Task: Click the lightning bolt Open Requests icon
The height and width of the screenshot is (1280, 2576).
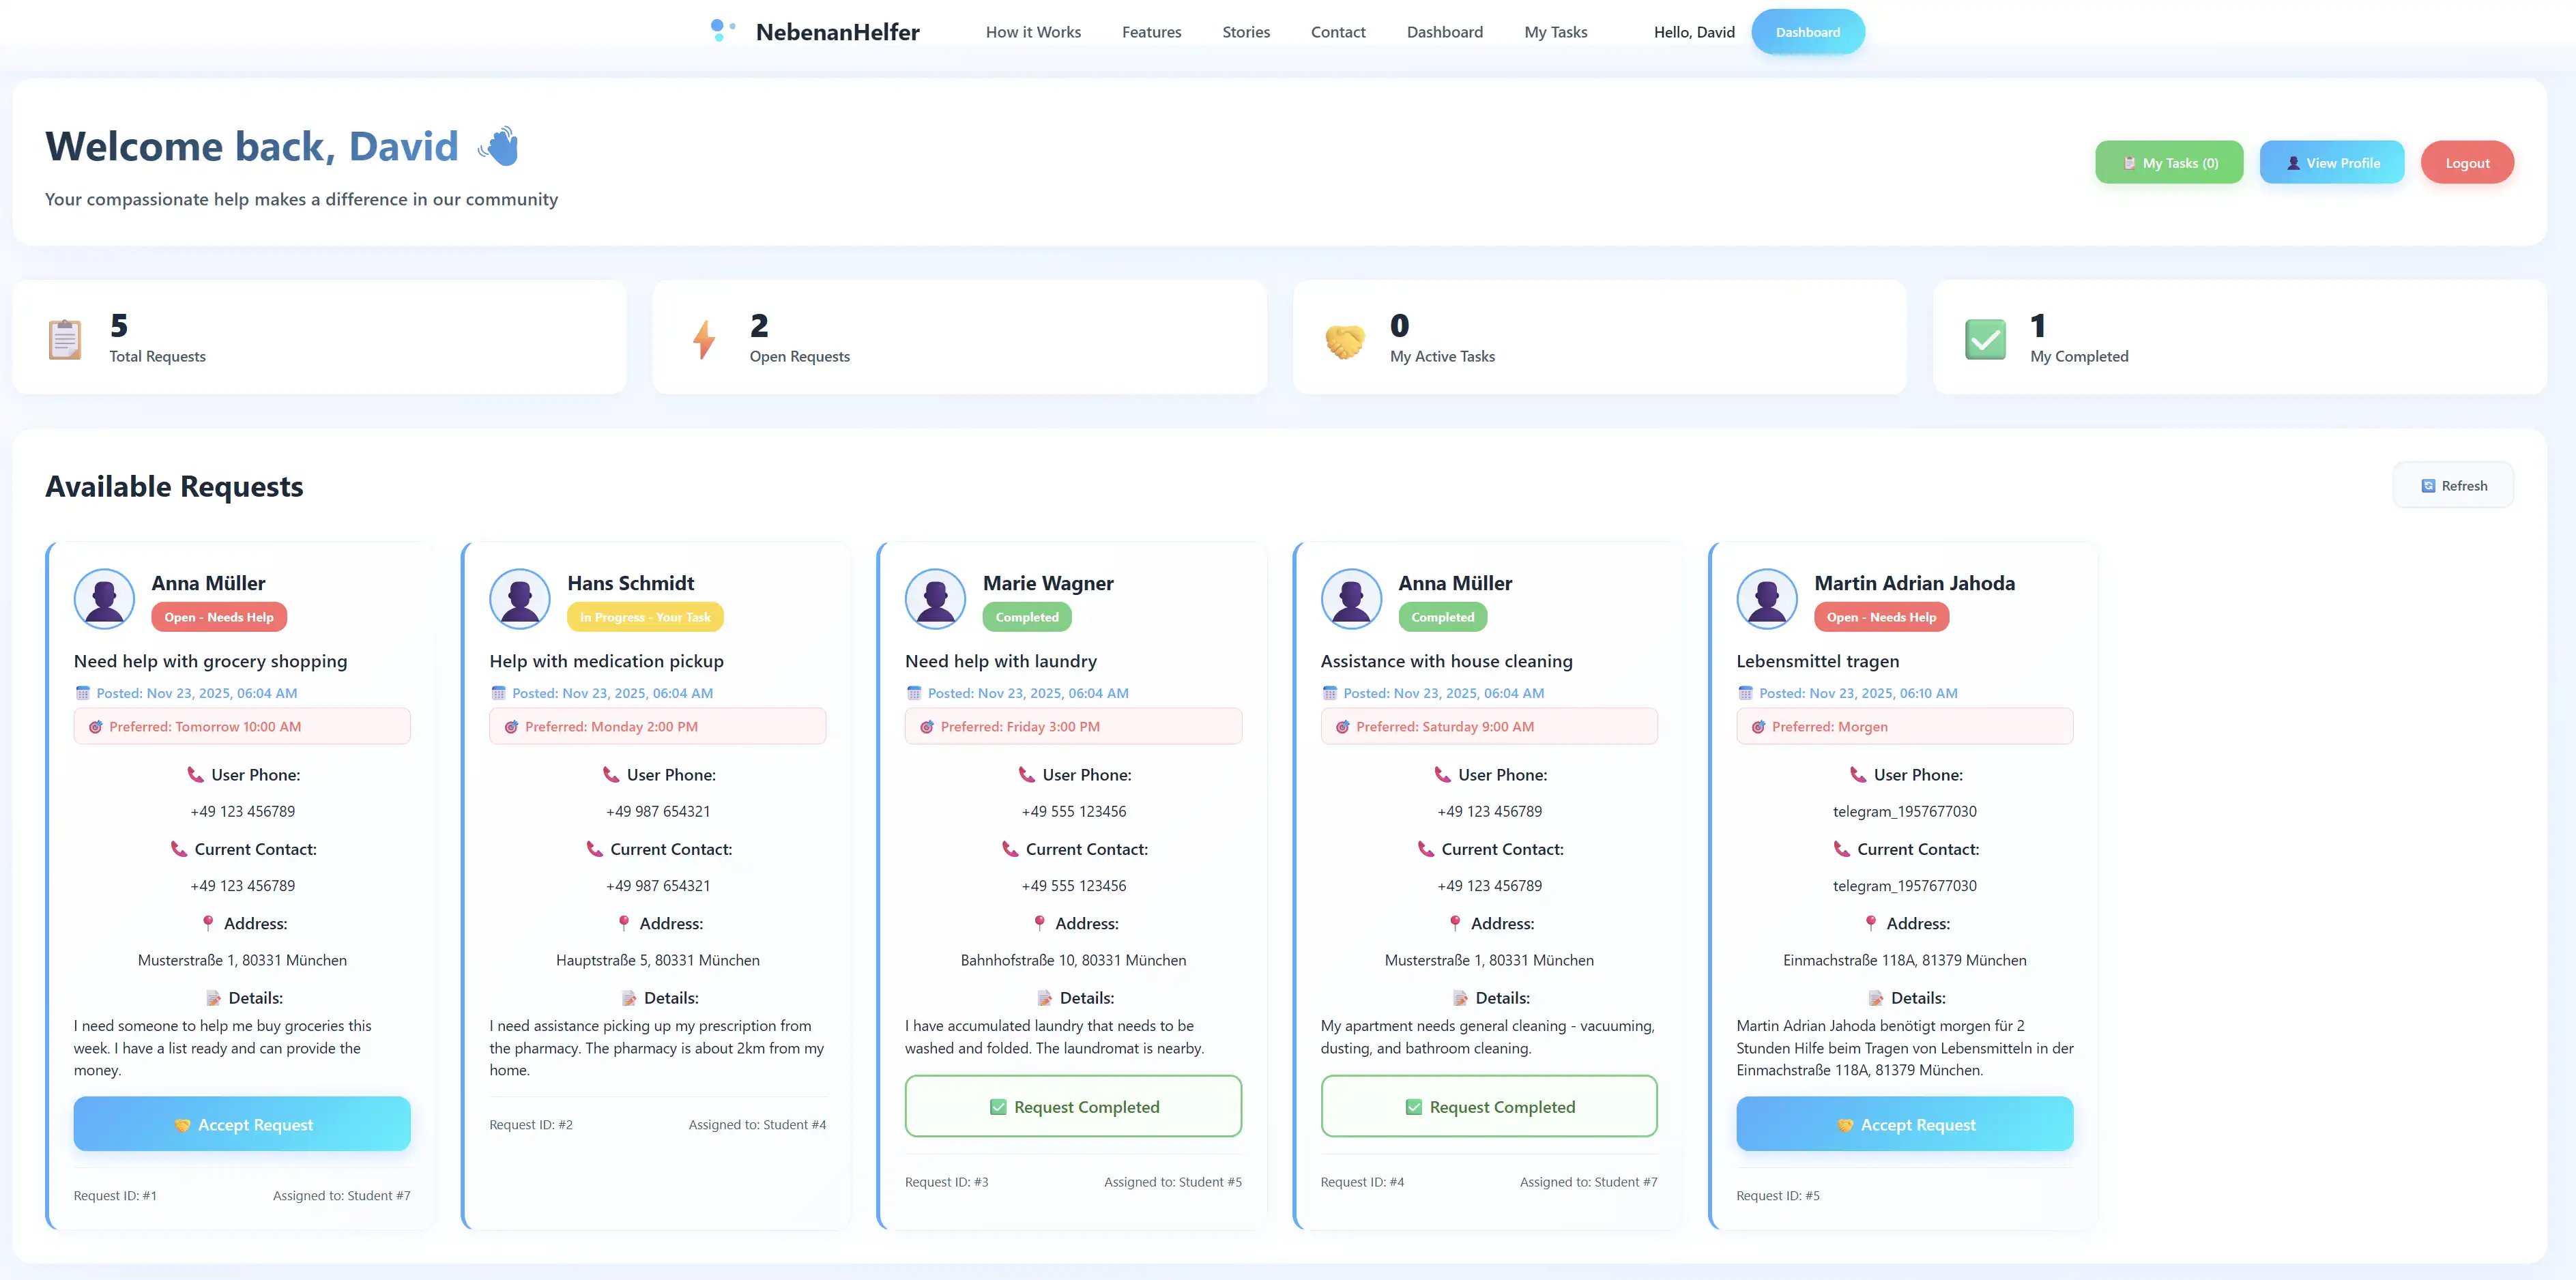Action: (704, 340)
